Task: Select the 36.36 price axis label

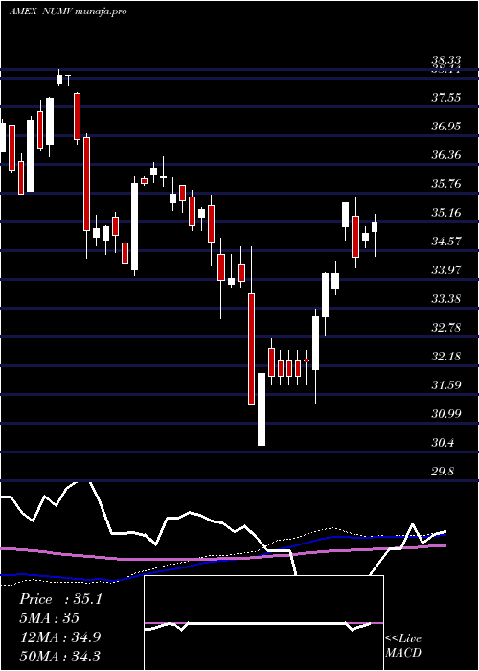Action: 445,155
